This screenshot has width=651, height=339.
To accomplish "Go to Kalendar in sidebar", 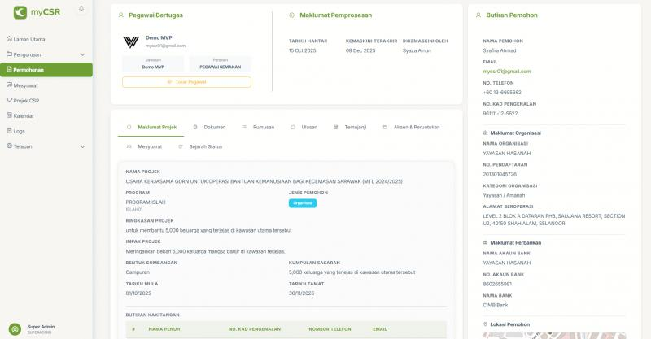I will [x=24, y=115].
